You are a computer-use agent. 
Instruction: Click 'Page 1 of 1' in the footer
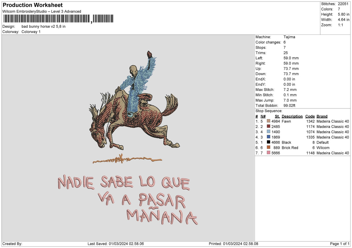click(340, 244)
